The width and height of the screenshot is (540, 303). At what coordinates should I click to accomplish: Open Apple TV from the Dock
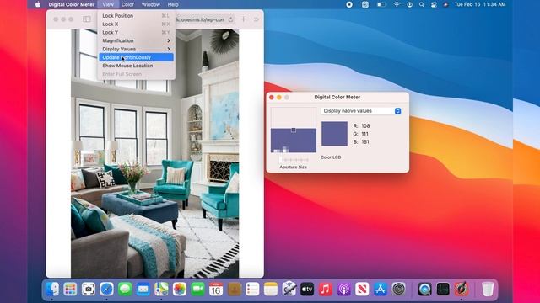[x=307, y=289]
